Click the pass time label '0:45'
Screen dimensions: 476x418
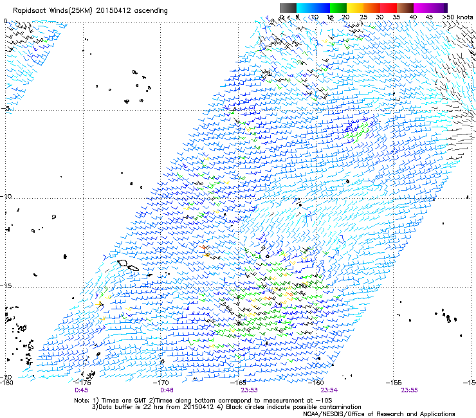81,390
